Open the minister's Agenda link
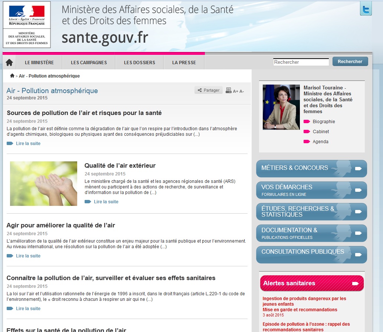The width and height of the screenshot is (383, 332). click(320, 142)
